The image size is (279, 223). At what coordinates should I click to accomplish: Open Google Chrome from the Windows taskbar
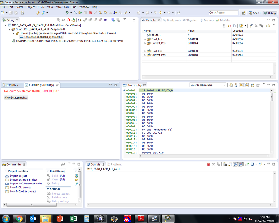point(19,219)
